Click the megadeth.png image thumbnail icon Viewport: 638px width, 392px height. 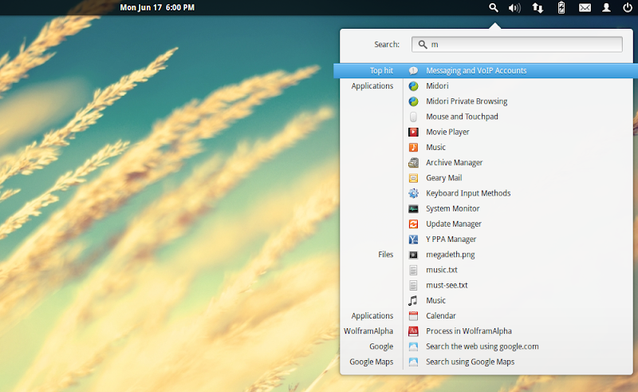point(413,255)
